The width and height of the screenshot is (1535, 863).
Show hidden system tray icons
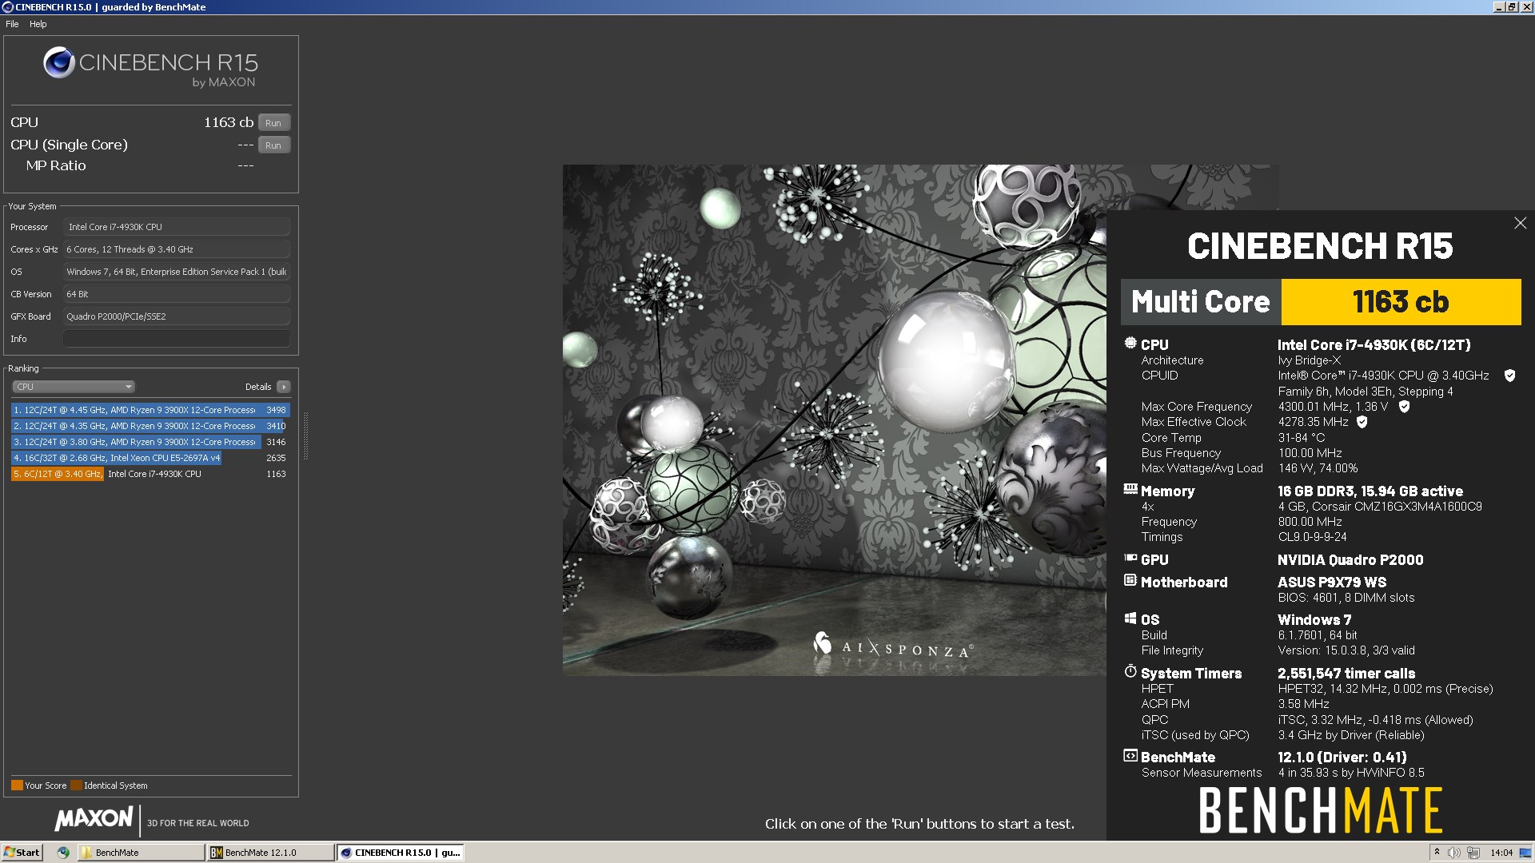click(x=1437, y=853)
